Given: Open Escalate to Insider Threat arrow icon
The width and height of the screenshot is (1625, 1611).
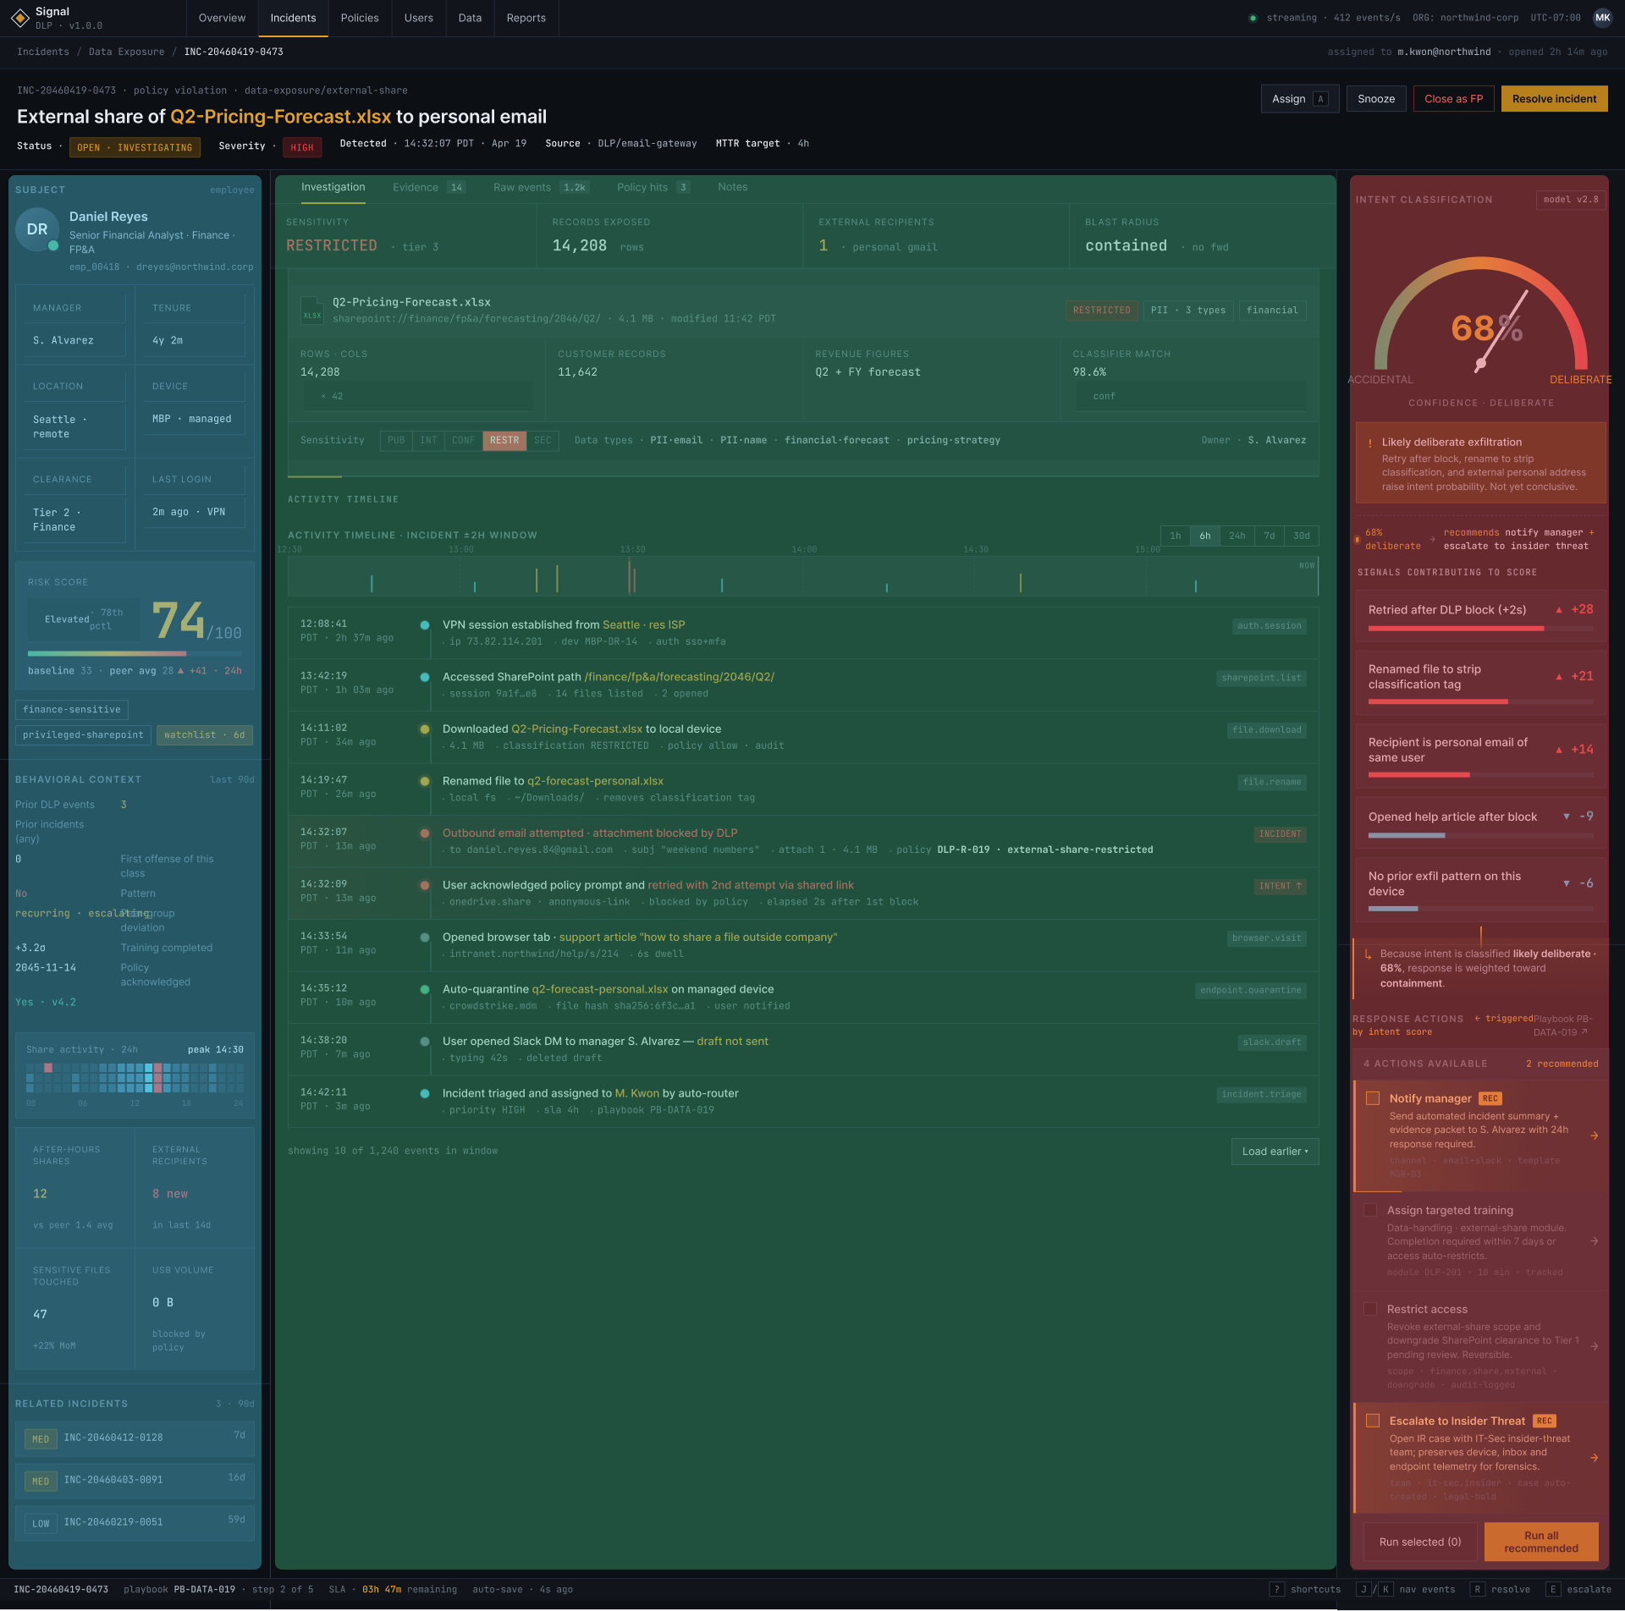Looking at the screenshot, I should click(1594, 1458).
